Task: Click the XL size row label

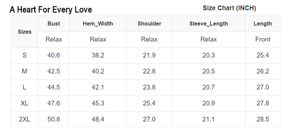Action: point(25,103)
